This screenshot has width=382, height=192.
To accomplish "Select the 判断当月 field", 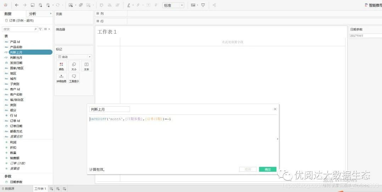I will click(16, 57).
